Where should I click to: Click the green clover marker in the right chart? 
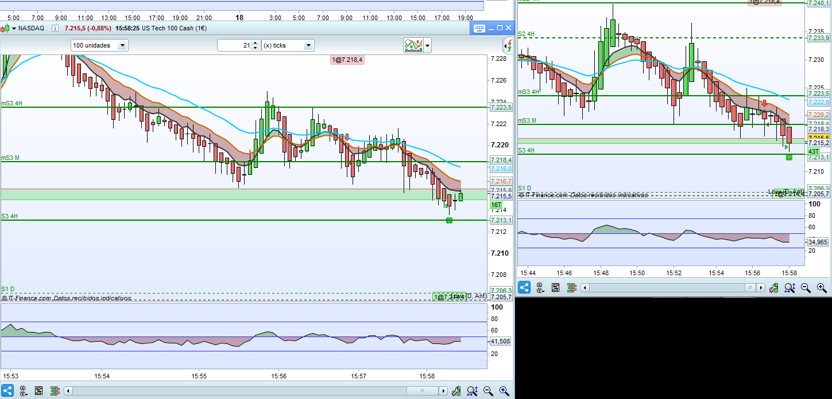click(790, 157)
